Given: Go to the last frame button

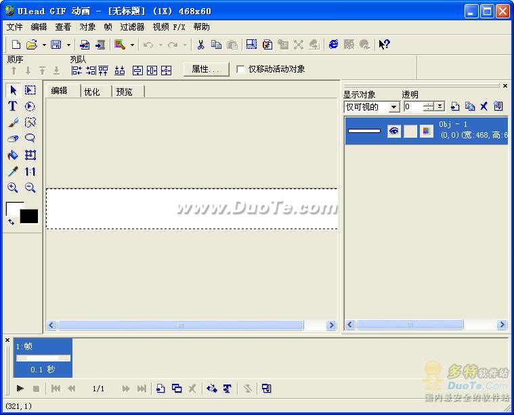Looking at the screenshot, I should coord(142,389).
